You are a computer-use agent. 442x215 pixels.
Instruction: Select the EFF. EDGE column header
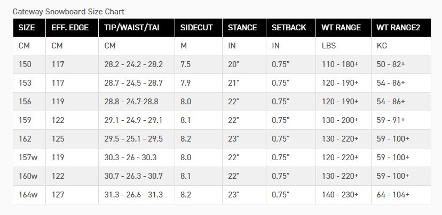[x=72, y=28]
